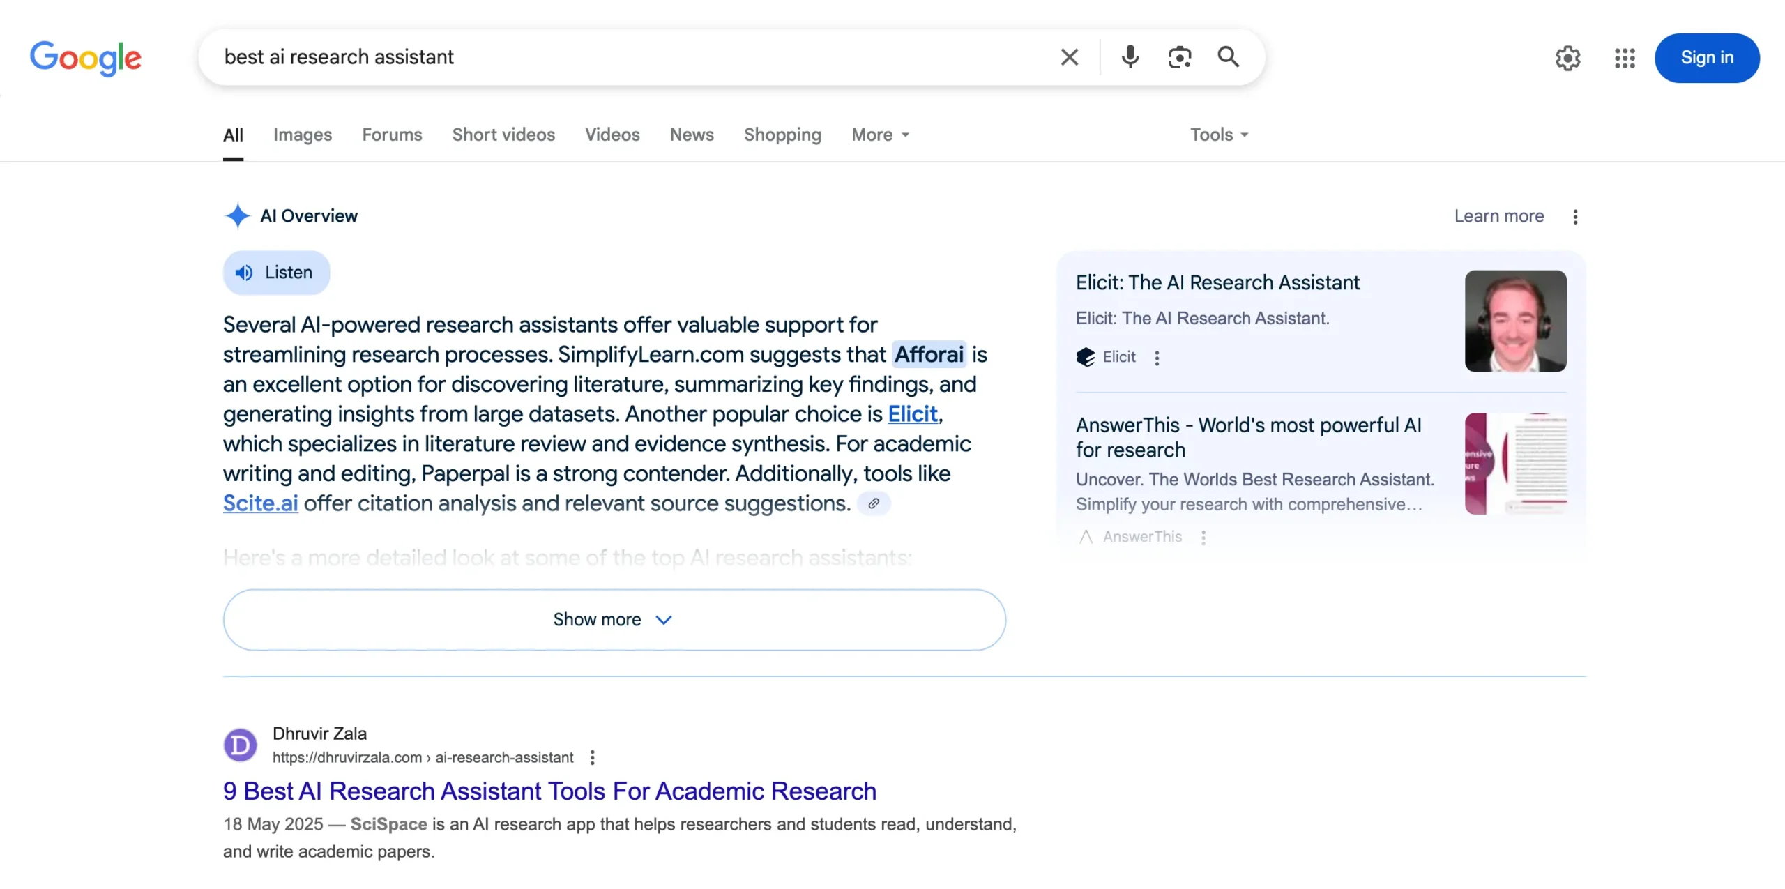
Task: Select the All tab
Action: 233,135
